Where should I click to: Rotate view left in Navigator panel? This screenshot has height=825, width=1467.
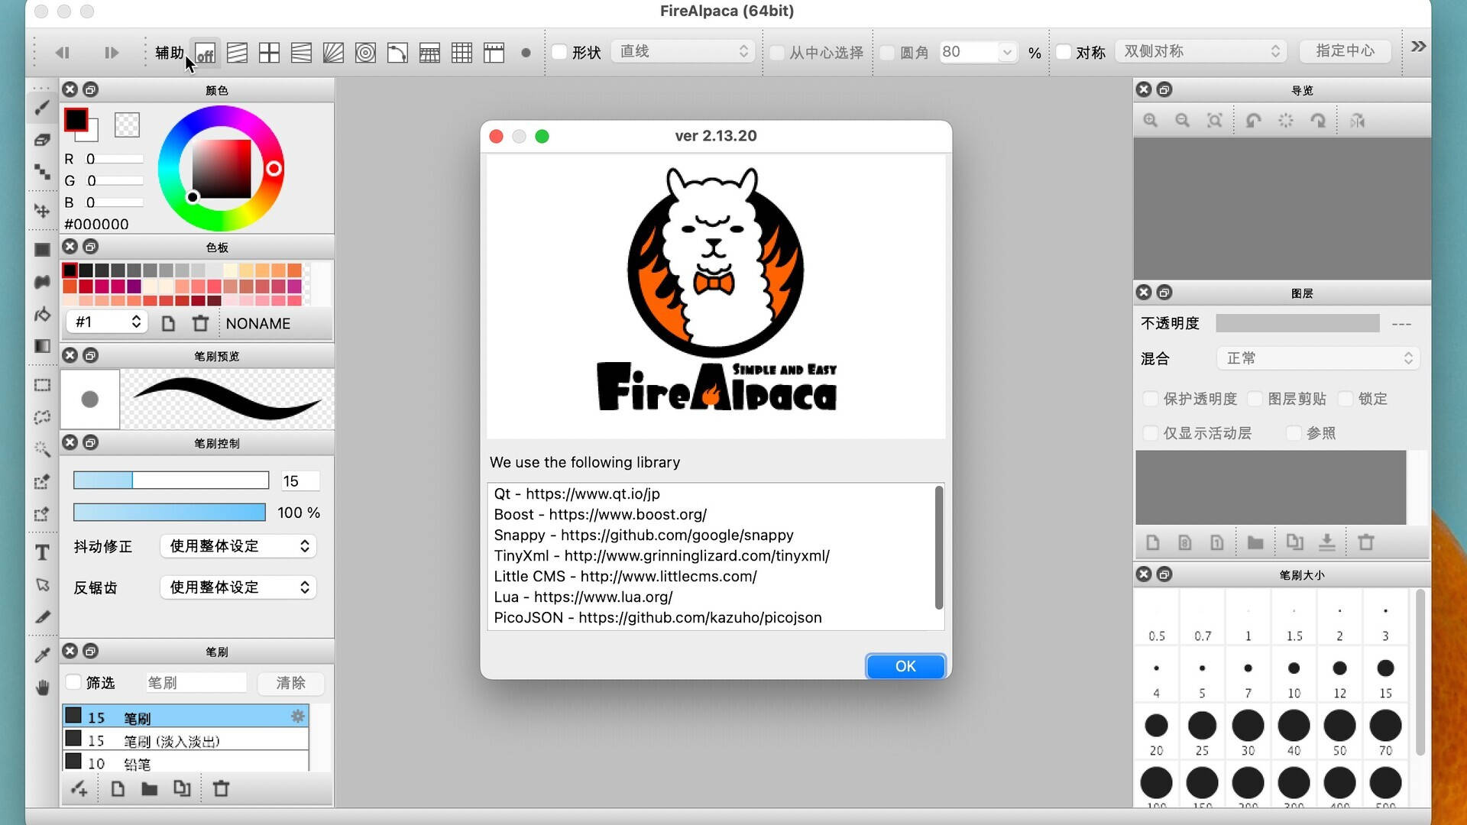(x=1253, y=121)
